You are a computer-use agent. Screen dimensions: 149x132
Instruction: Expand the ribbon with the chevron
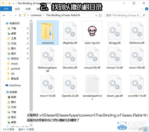click(142, 9)
